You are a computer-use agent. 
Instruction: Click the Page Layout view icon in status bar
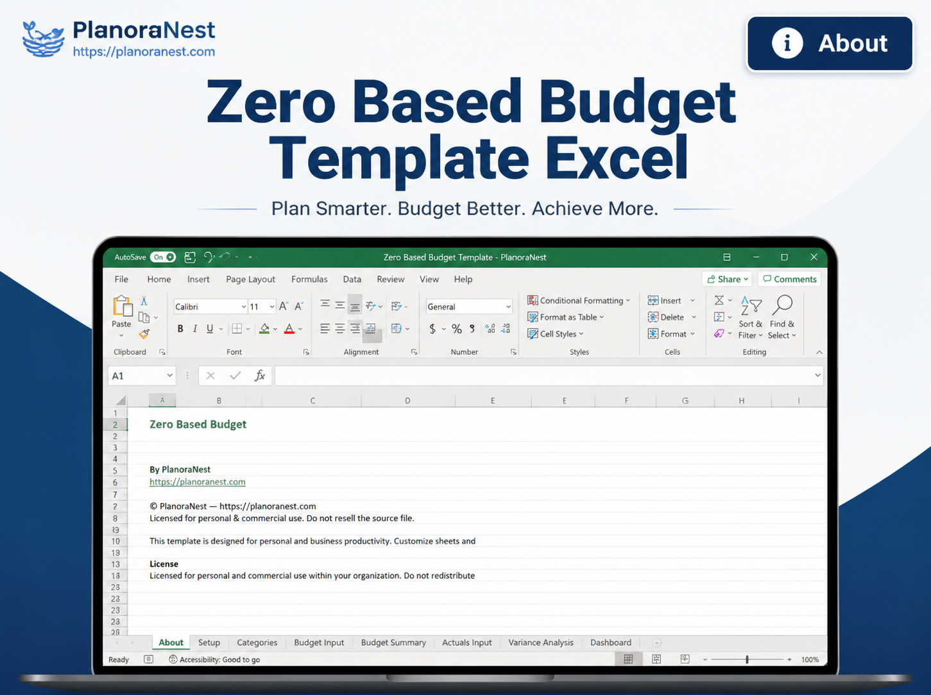tap(656, 659)
